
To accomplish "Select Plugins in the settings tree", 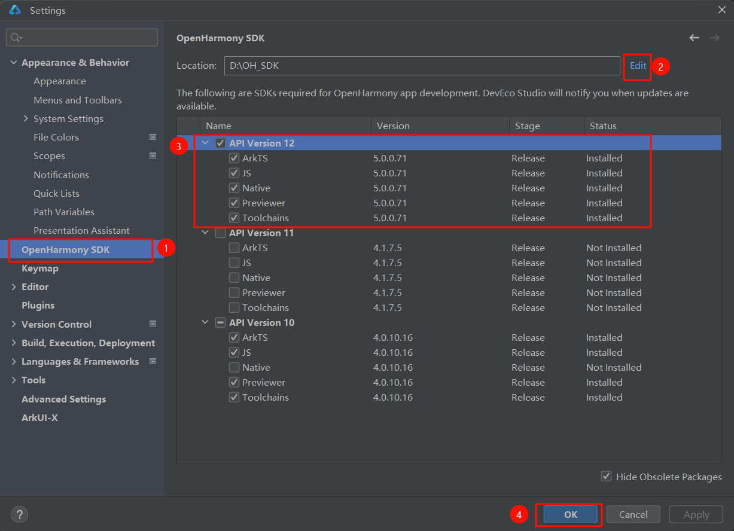I will [x=38, y=305].
